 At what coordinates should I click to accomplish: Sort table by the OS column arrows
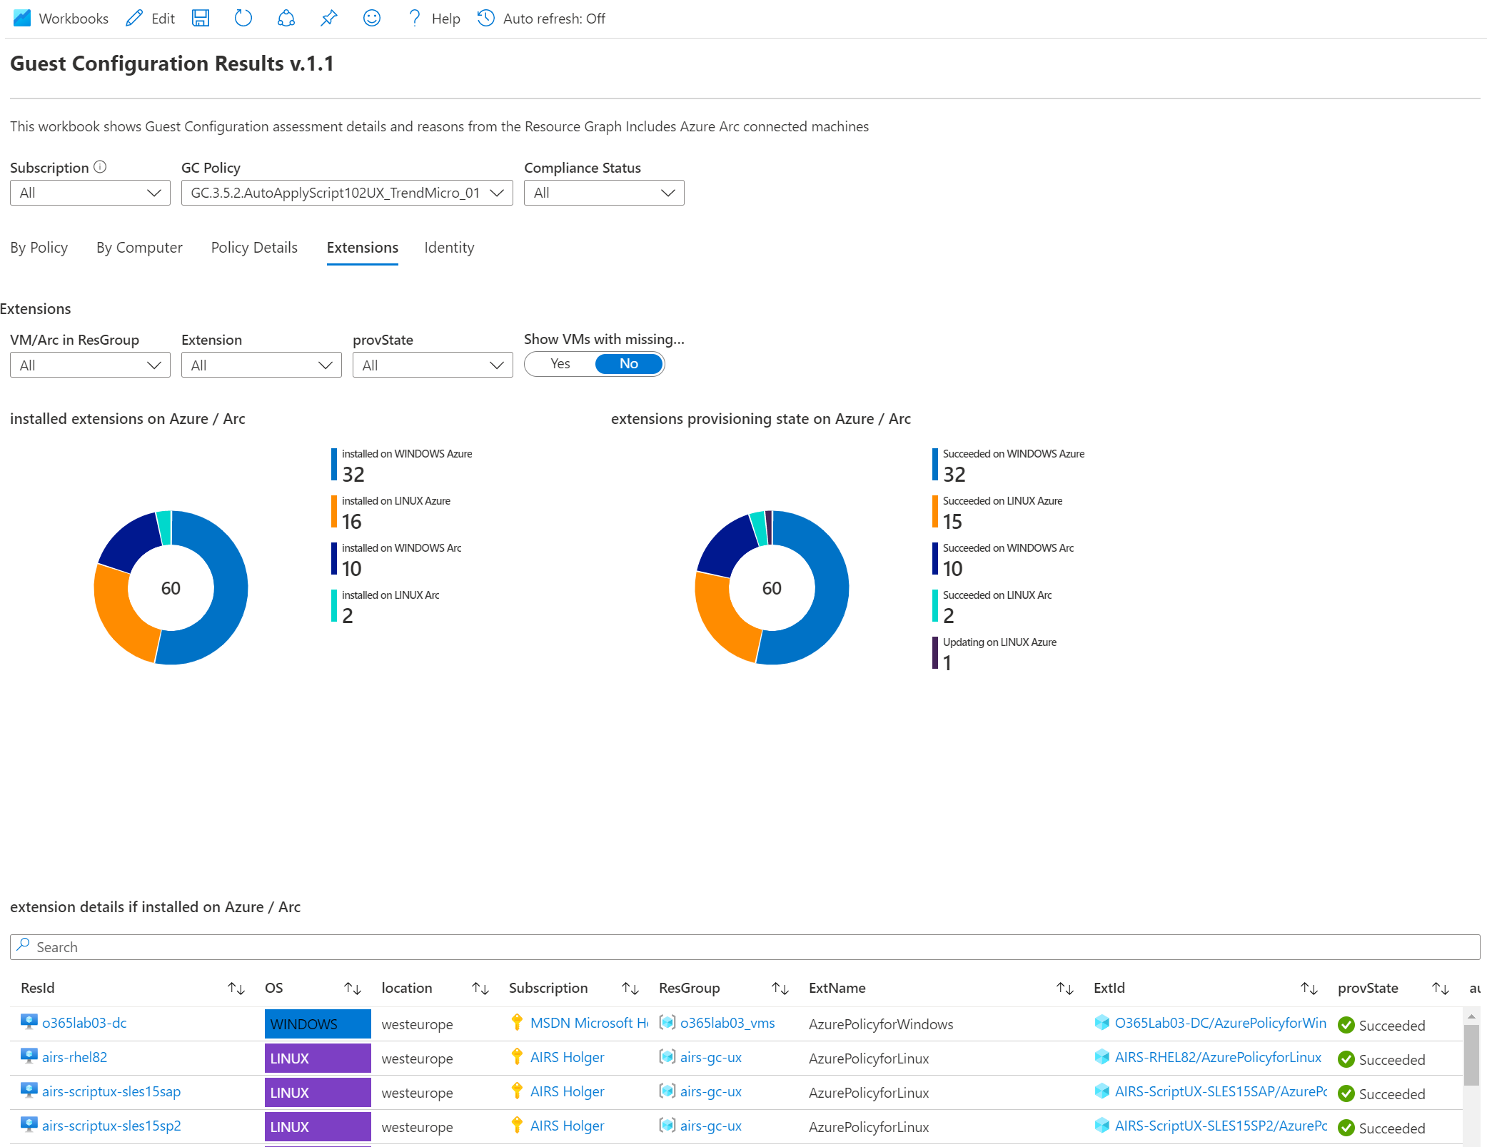pyautogui.click(x=353, y=989)
